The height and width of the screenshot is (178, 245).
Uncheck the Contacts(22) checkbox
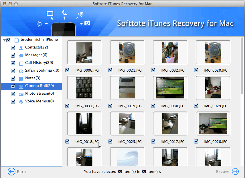click(x=13, y=47)
